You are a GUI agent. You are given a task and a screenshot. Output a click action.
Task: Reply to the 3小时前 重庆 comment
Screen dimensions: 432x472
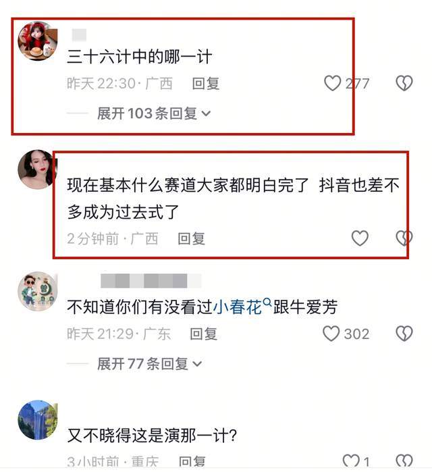tap(192, 462)
